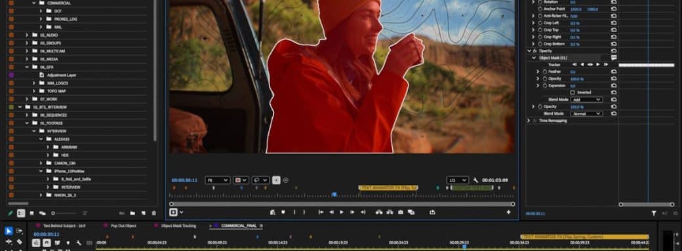Reset the Feather parameter
682x251 pixels.
pos(614,71)
